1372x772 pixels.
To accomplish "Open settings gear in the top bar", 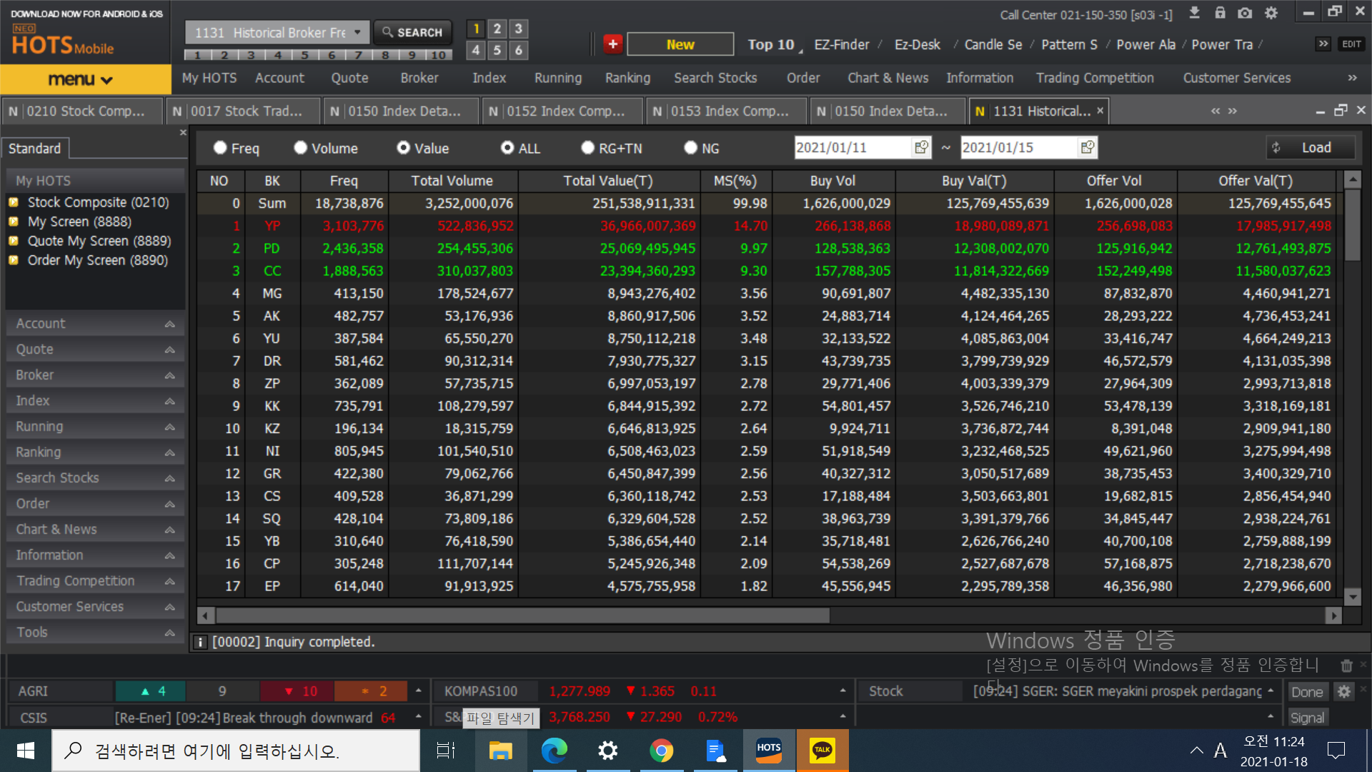I will pos(1271,13).
